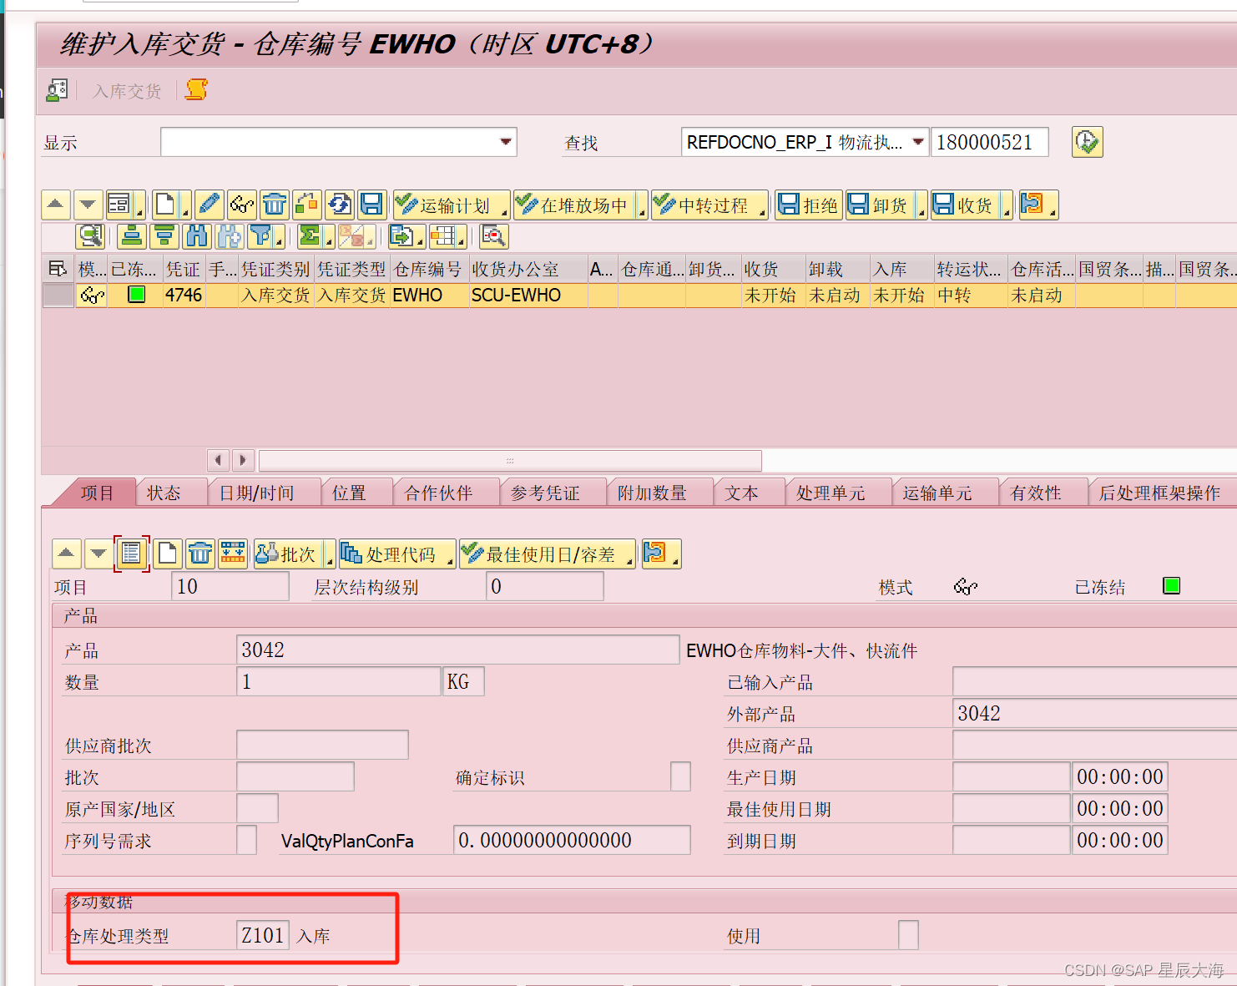Image resolution: width=1237 pixels, height=986 pixels.
Task: Click the trash delete icon in the item toolbar
Action: click(200, 554)
